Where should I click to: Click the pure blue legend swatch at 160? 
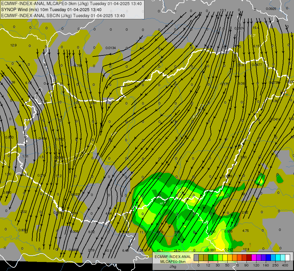click(268, 257)
